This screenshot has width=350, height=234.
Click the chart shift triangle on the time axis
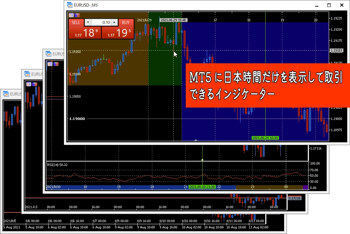click(196, 140)
